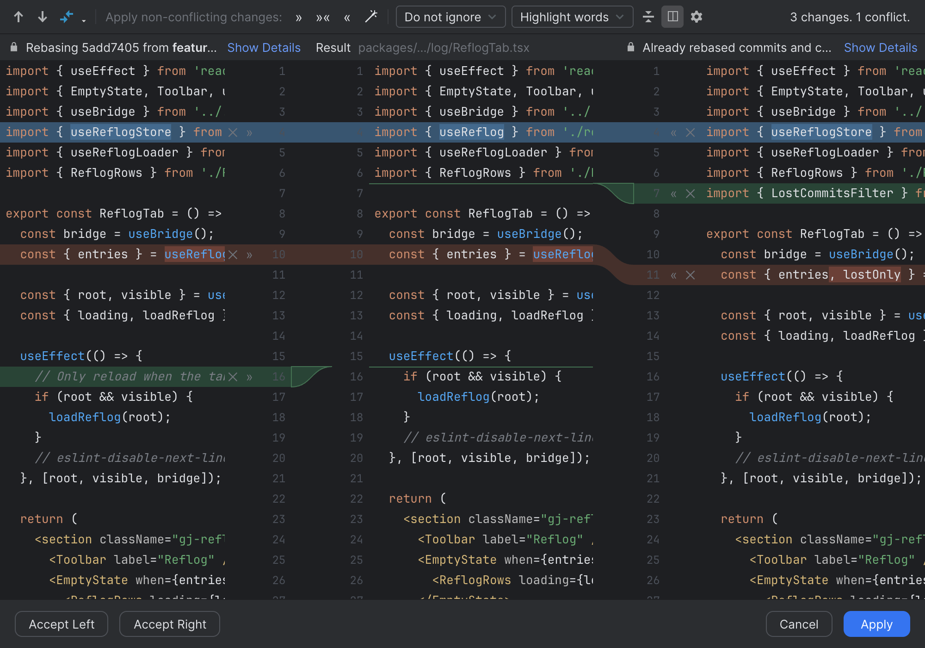Apply all non-conflicting changes from left
Image resolution: width=925 pixels, height=648 pixels.
tap(299, 18)
